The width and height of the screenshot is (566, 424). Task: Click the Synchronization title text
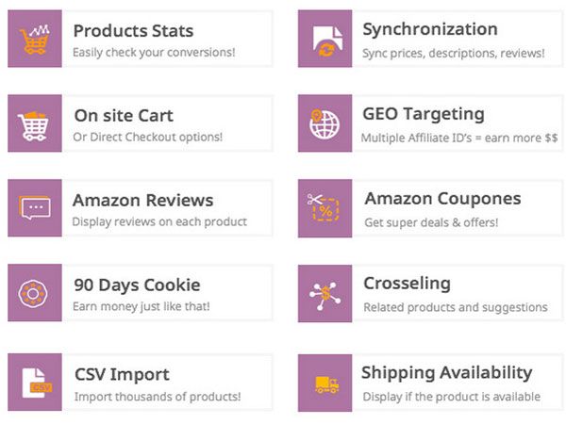coord(429,30)
